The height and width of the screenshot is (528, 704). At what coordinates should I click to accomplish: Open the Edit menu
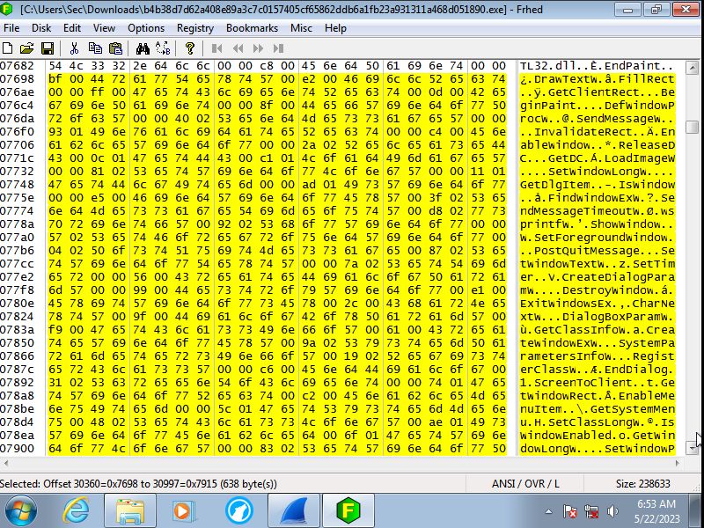click(x=72, y=28)
